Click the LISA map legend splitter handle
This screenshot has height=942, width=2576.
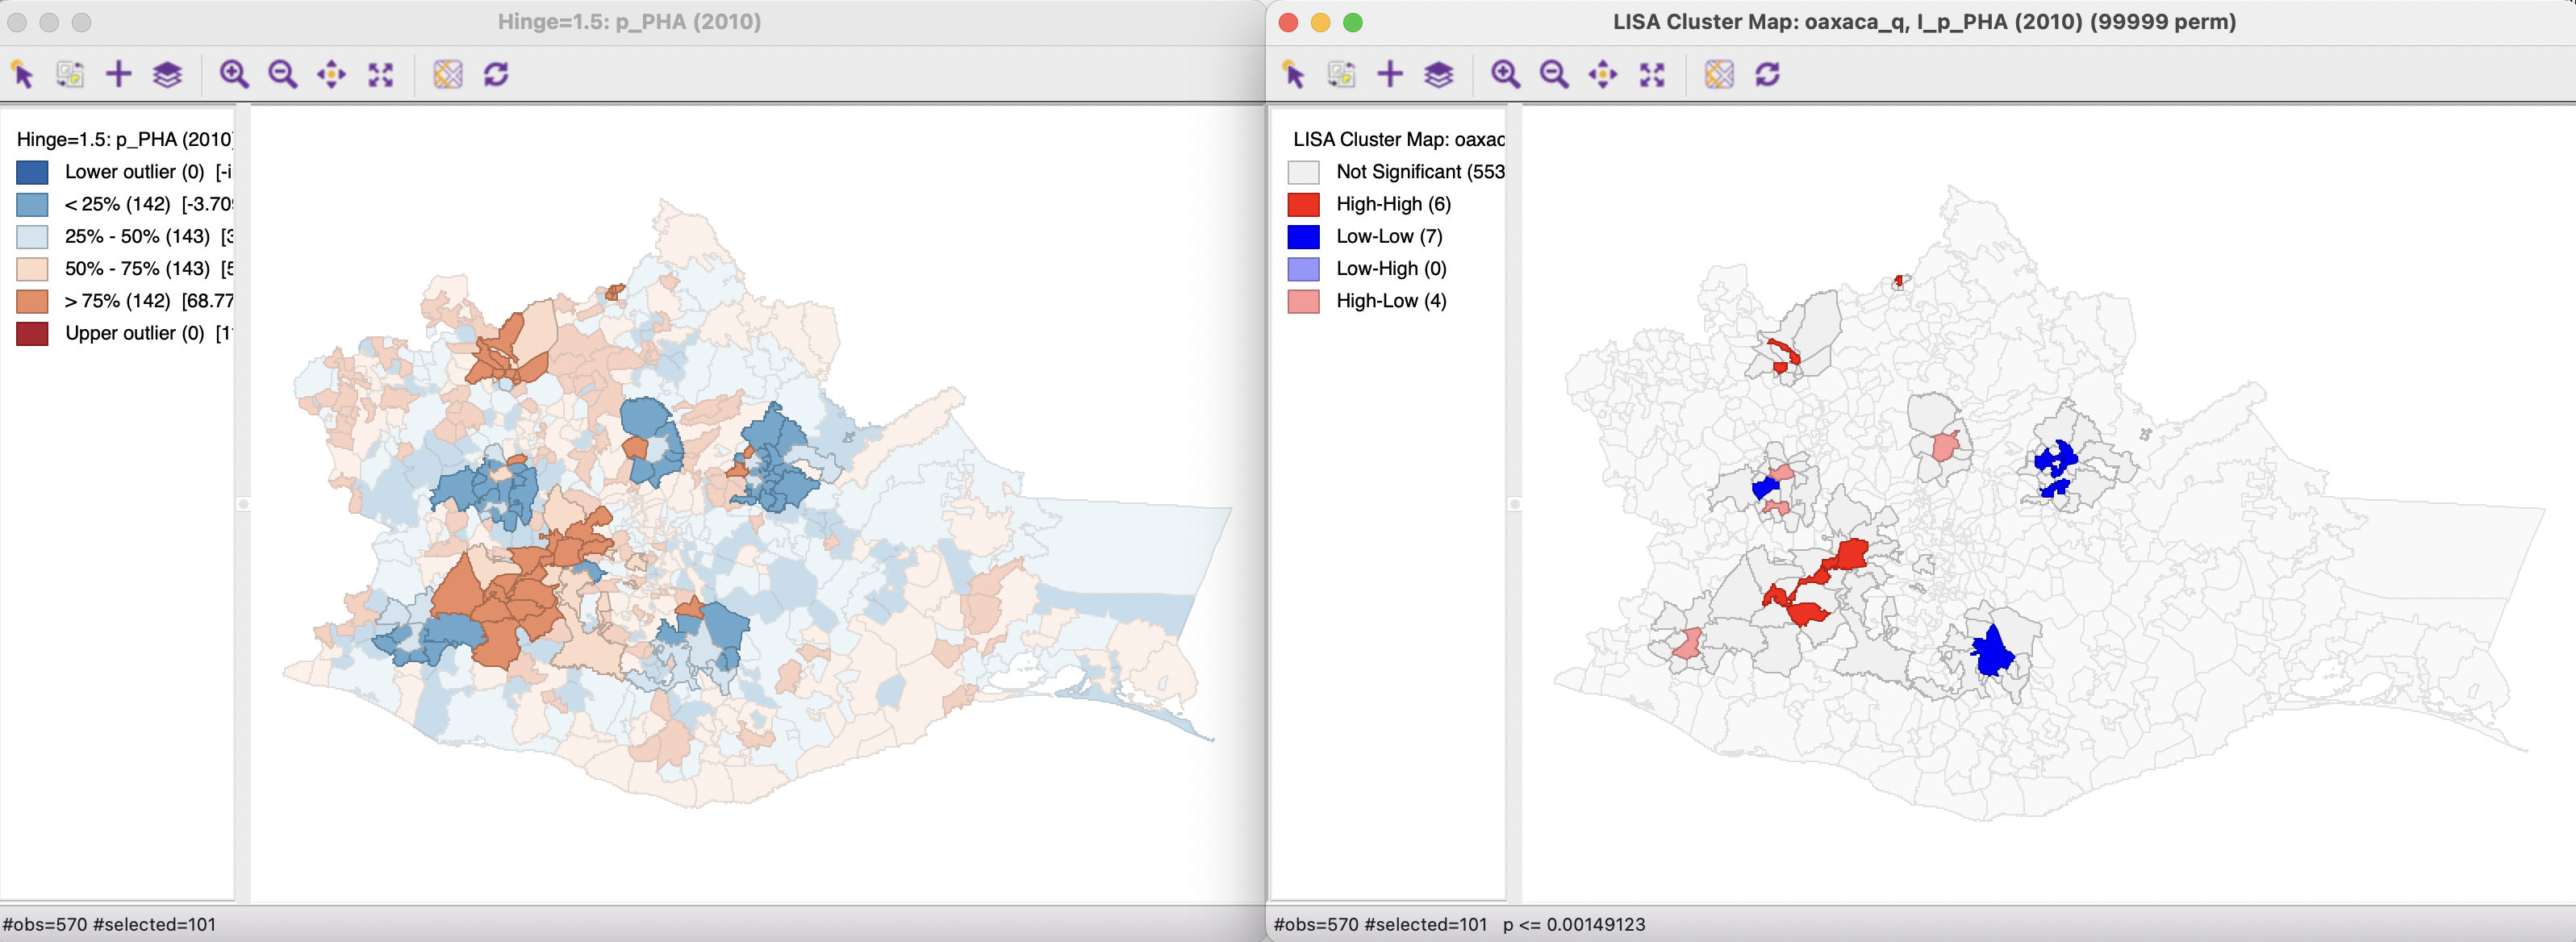[x=1514, y=504]
